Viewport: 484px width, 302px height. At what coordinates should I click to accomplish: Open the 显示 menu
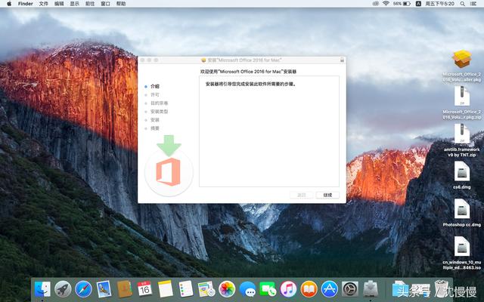click(x=74, y=4)
